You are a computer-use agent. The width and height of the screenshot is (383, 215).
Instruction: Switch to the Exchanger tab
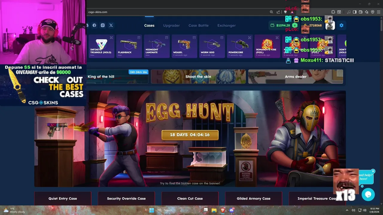[x=227, y=25]
